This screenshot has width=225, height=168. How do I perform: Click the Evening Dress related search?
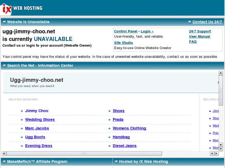39,146
